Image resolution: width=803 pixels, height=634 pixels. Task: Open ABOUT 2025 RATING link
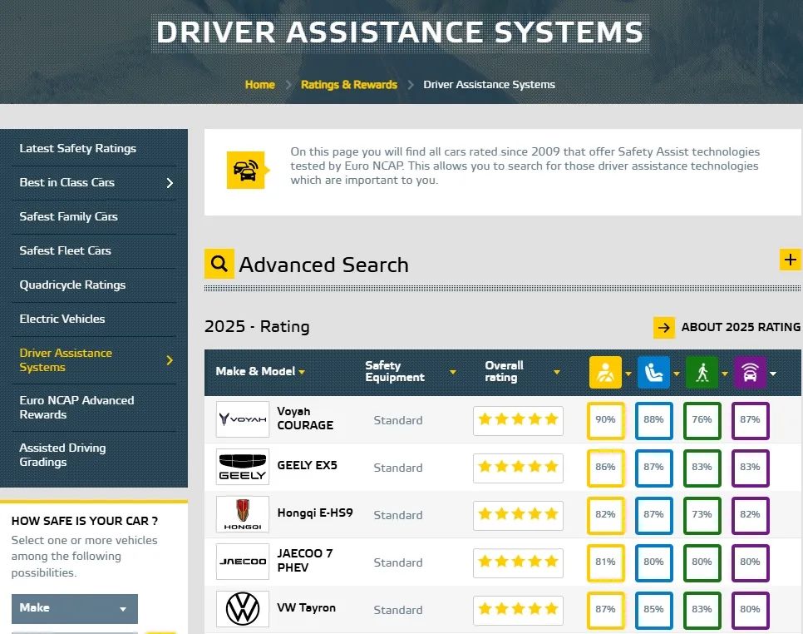[741, 327]
